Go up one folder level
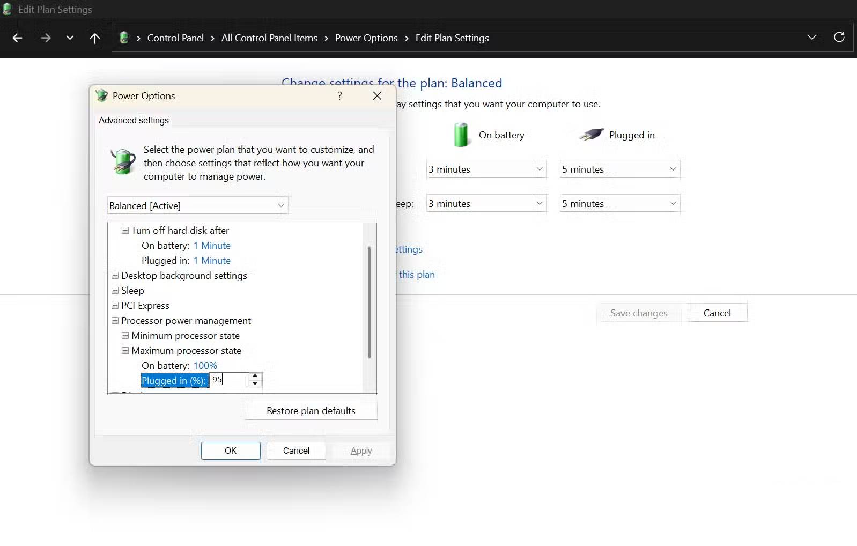857x546 pixels. tap(95, 38)
